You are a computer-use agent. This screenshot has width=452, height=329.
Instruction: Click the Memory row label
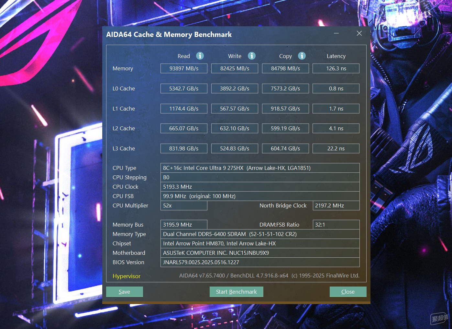point(123,68)
